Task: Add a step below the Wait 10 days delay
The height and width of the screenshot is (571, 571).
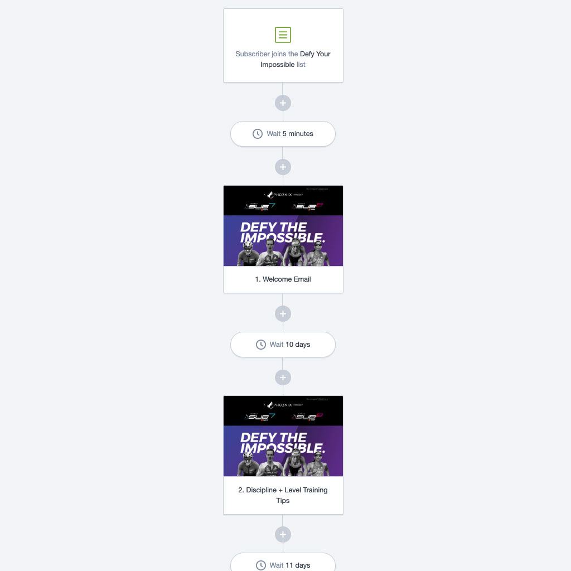Action: tap(283, 378)
